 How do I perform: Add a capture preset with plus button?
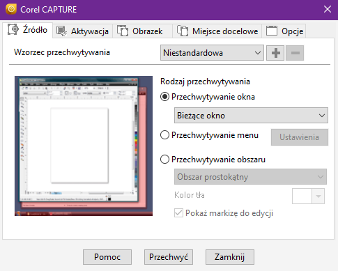point(275,53)
